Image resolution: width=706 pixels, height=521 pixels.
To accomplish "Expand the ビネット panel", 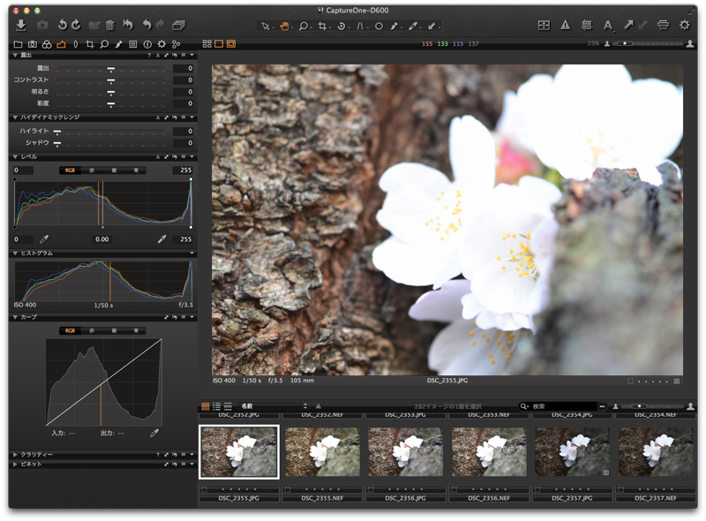I will pos(14,464).
